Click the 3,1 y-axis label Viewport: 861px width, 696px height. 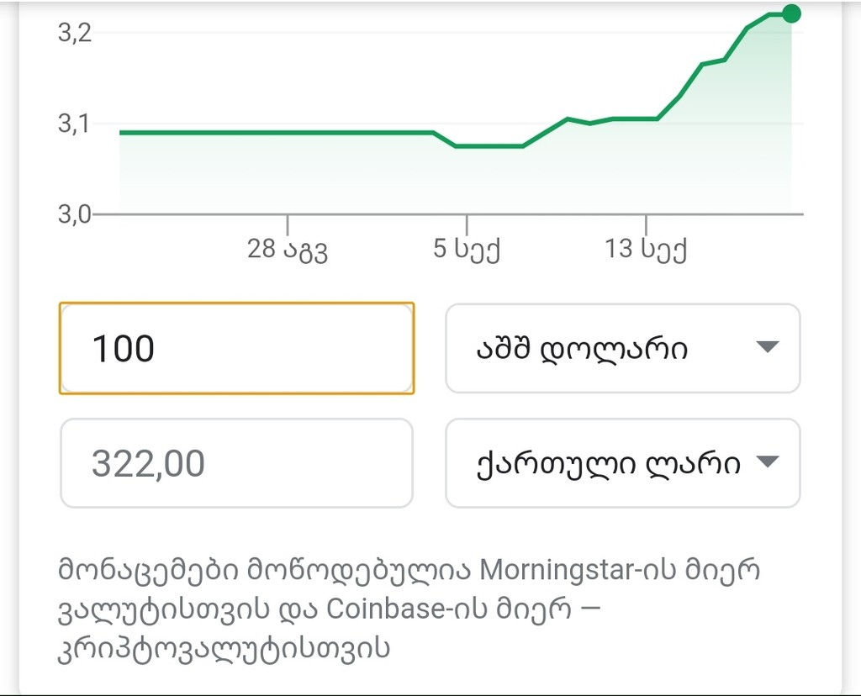73,124
